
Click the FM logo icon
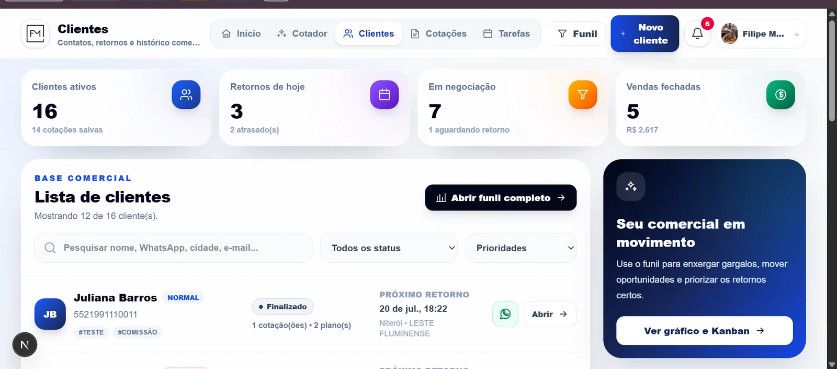click(35, 33)
